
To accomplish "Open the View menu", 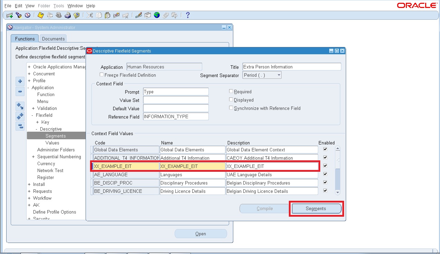I will [30, 6].
